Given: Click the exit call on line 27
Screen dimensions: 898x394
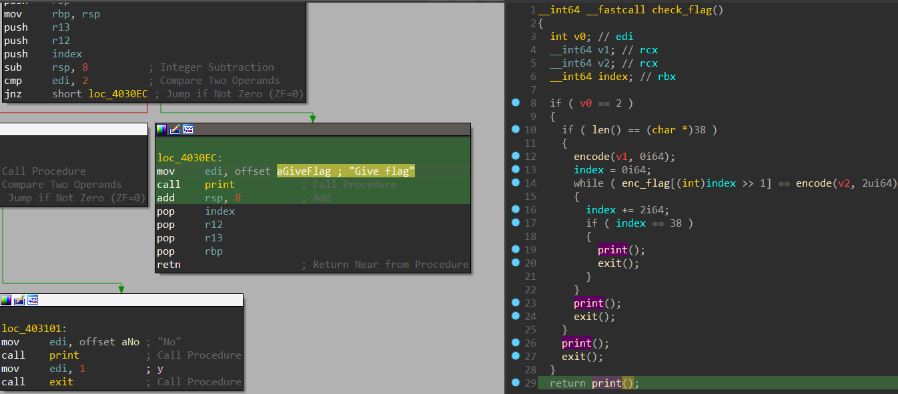Looking at the screenshot, I should [574, 357].
